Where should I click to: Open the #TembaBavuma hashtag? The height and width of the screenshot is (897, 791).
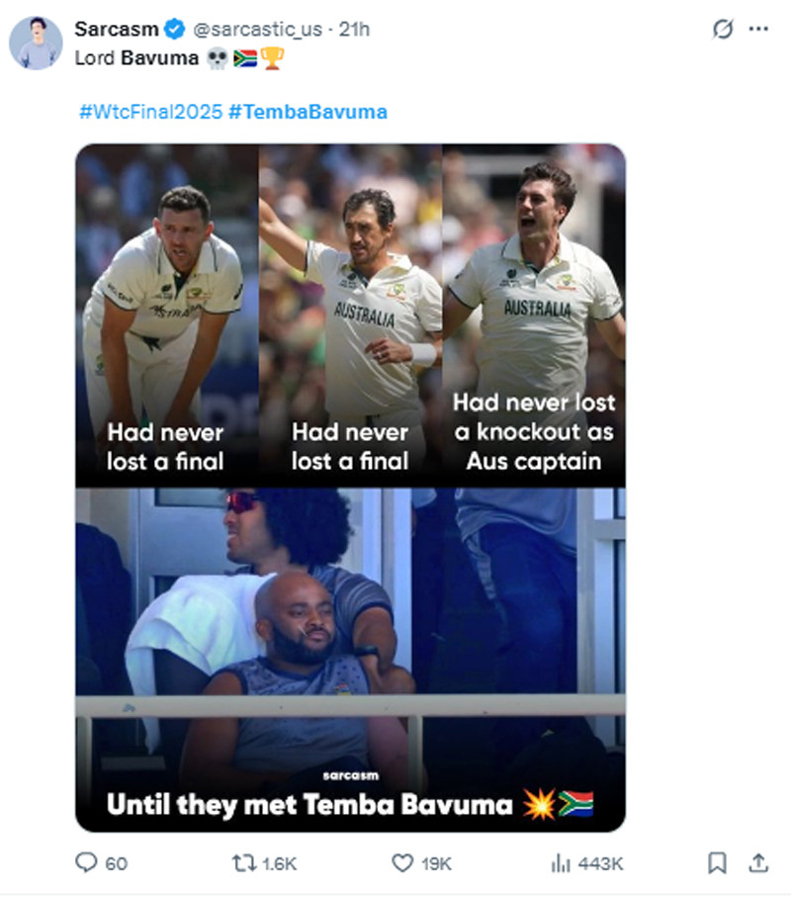[308, 112]
